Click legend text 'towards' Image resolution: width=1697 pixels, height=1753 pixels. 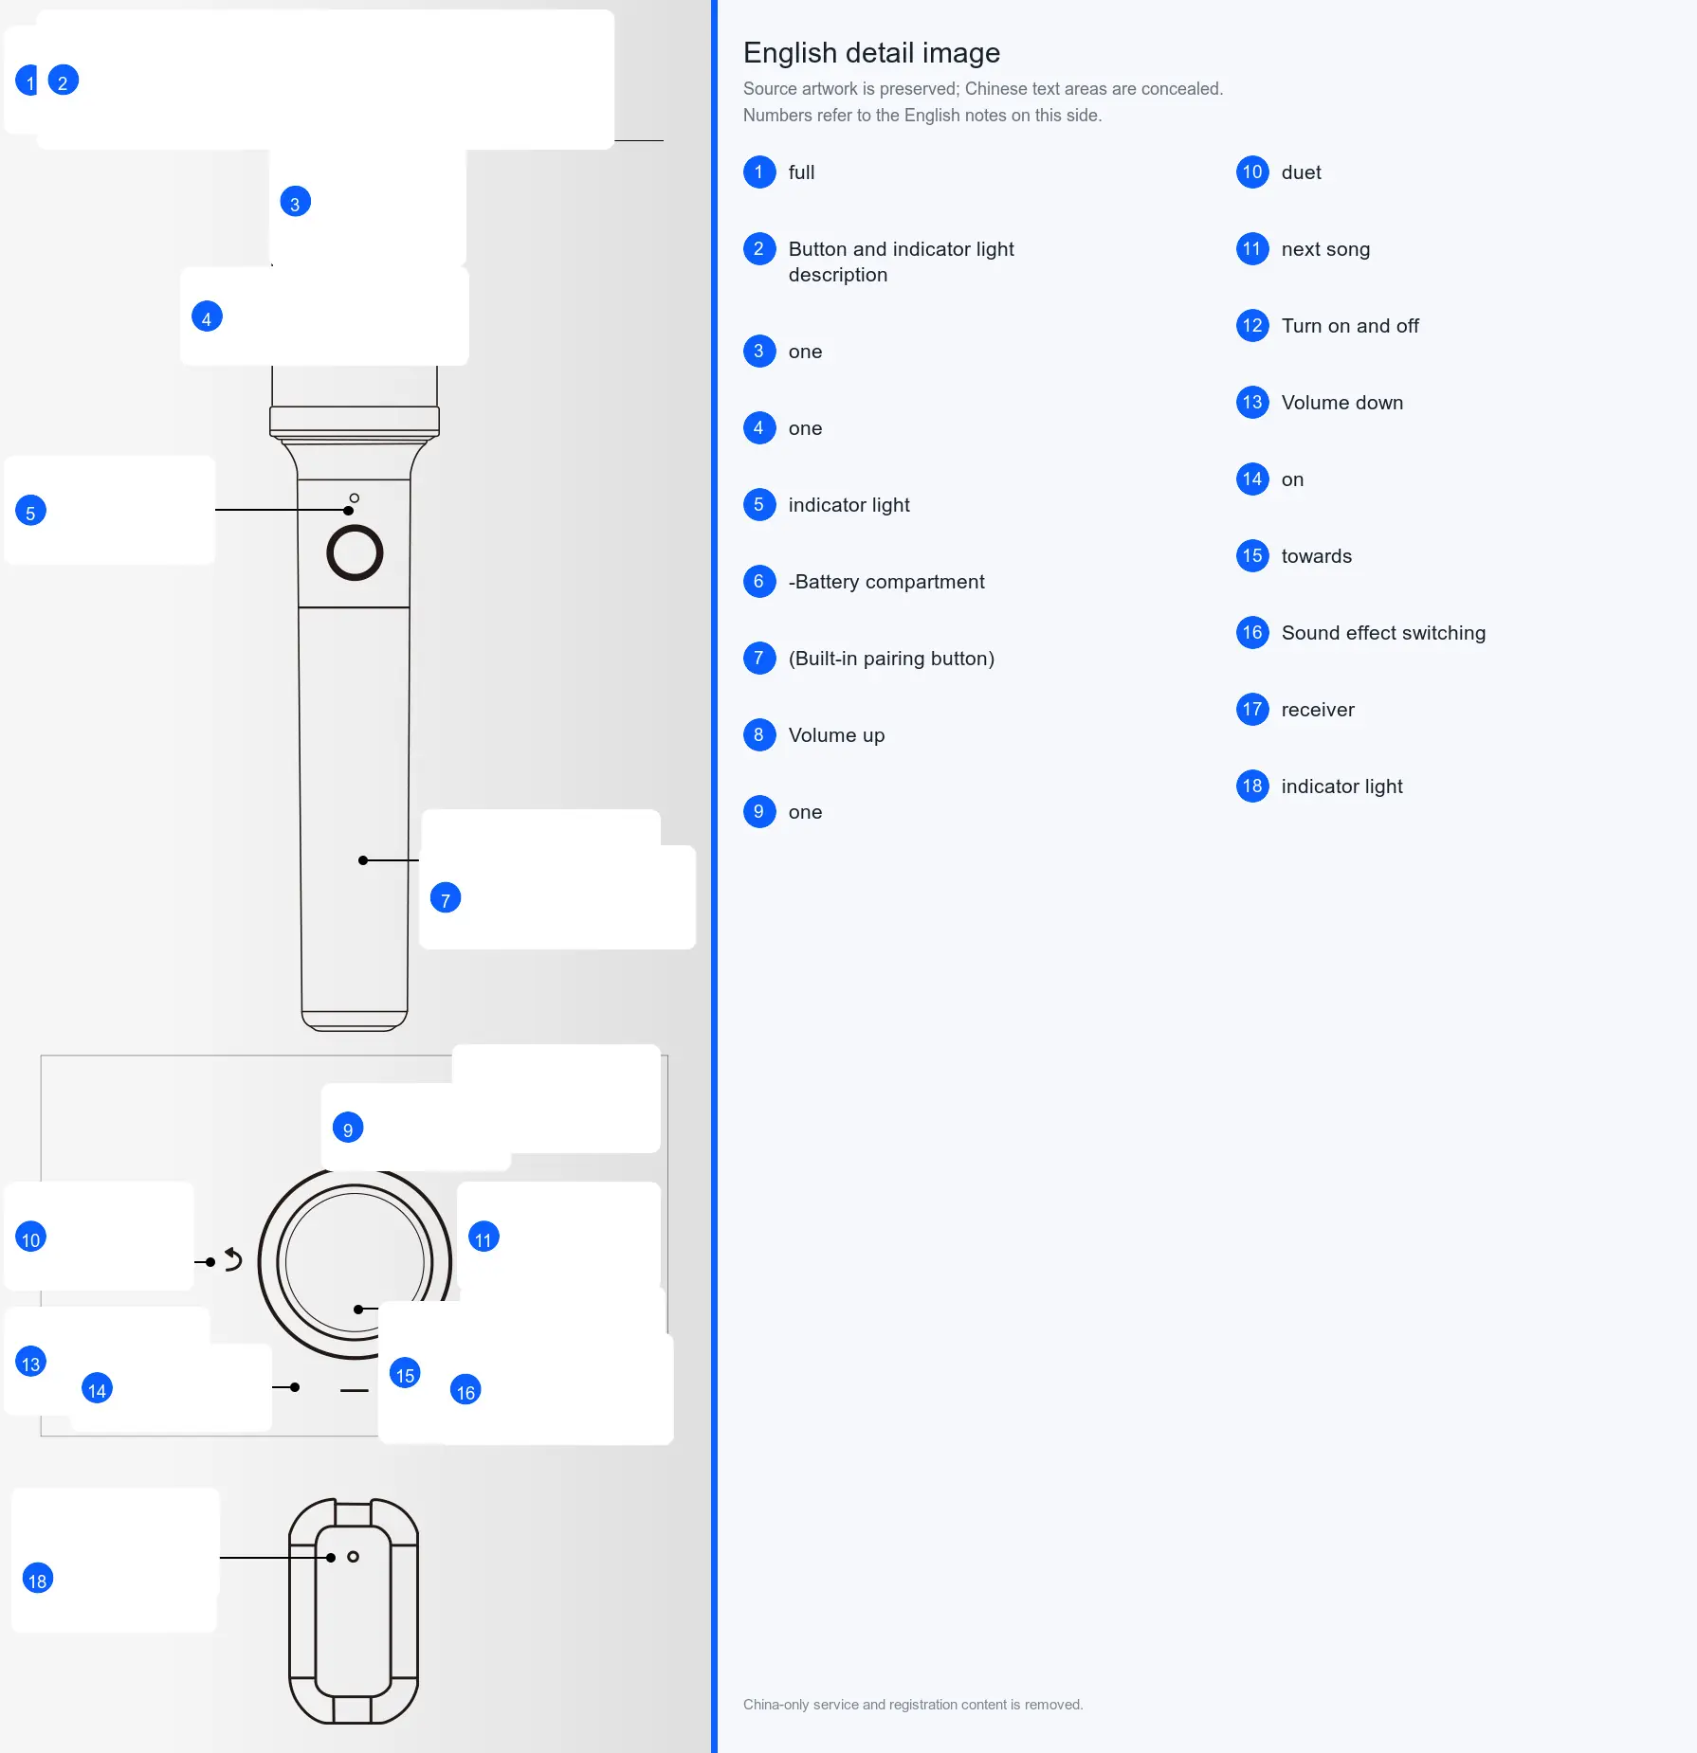[1316, 556]
